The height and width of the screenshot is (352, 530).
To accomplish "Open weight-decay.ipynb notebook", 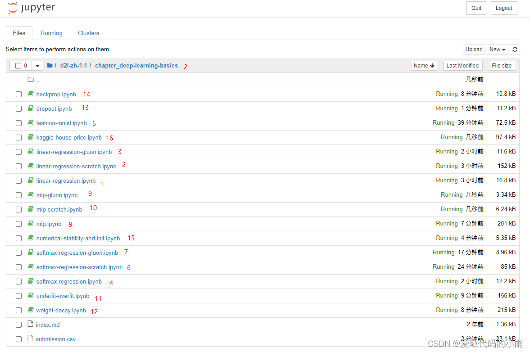I will click(x=61, y=310).
